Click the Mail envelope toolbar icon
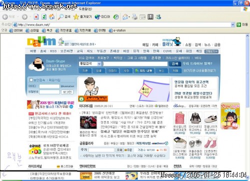Image resolution: width=250 pixels, height=181 pixels. (125, 17)
